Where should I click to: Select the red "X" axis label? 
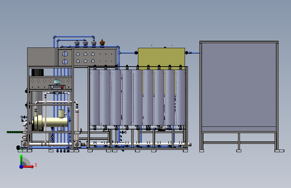click(x=36, y=165)
